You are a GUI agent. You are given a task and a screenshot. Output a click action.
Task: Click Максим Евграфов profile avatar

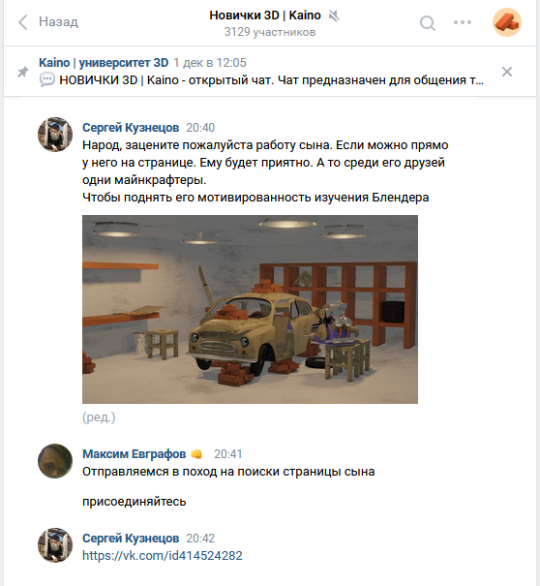click(55, 461)
